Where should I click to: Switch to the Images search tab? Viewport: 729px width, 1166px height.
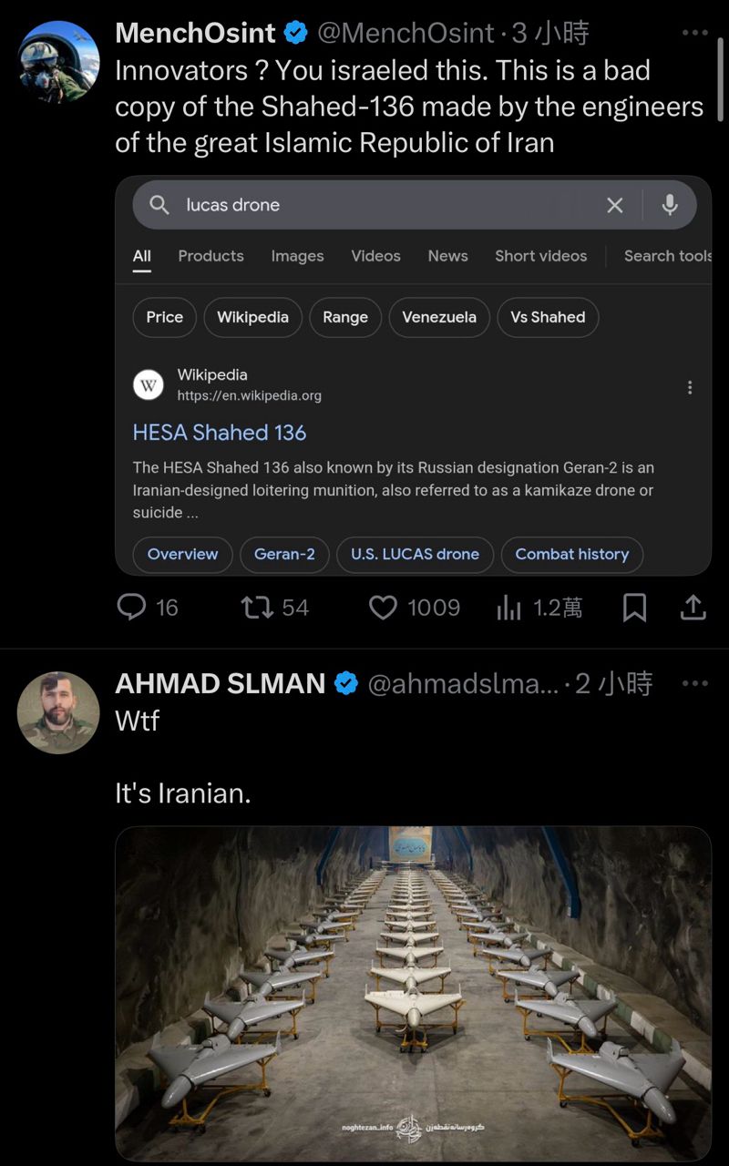pos(297,256)
